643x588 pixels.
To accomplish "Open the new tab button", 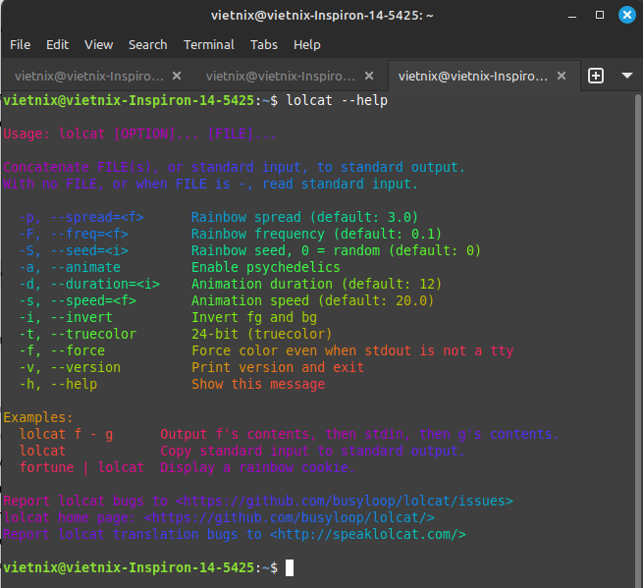I will 596,76.
